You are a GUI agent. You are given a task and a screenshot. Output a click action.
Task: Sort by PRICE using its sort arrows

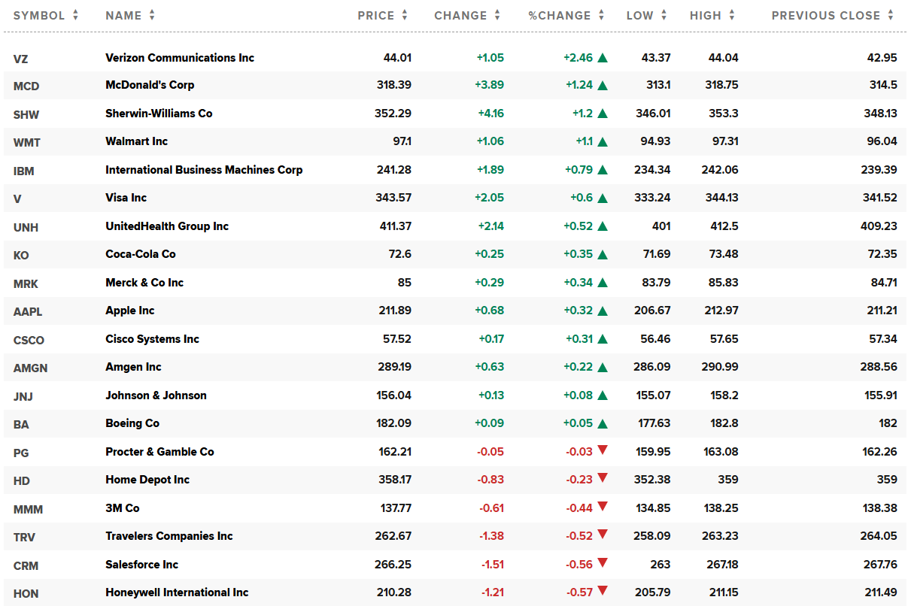[405, 15]
